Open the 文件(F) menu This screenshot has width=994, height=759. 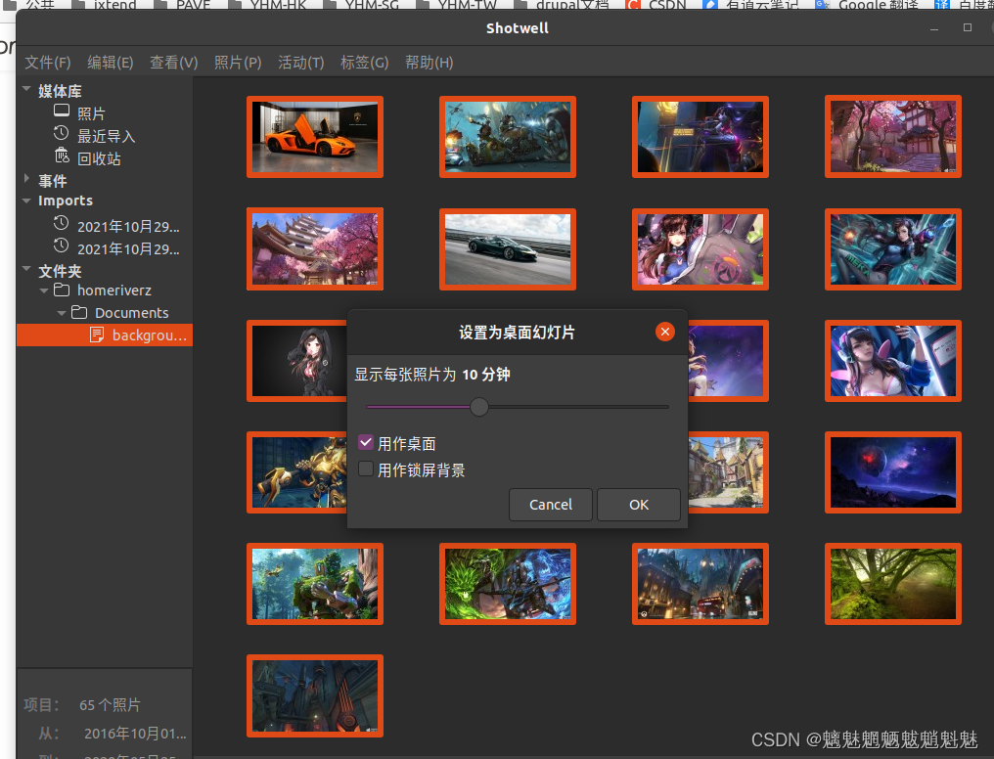tap(48, 63)
